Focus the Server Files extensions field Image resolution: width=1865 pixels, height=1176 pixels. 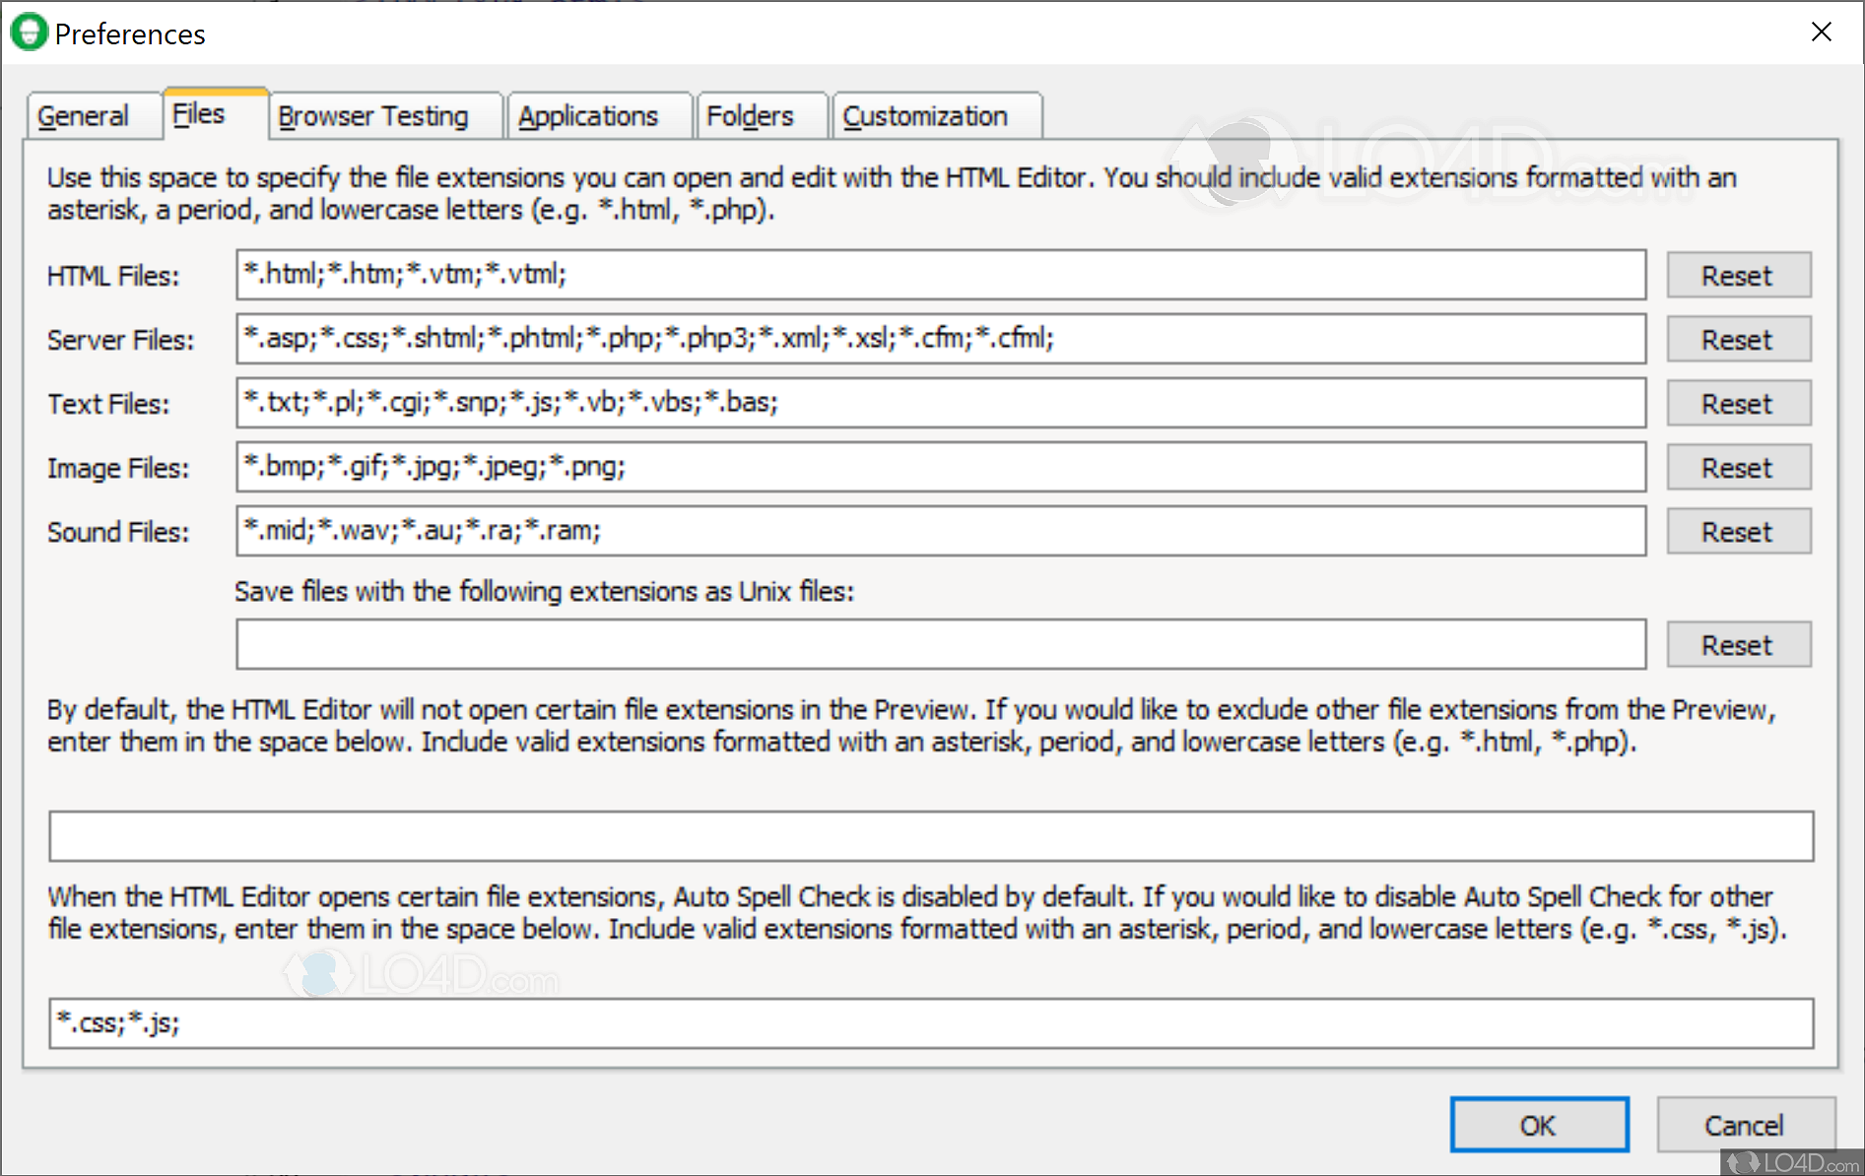click(x=940, y=339)
